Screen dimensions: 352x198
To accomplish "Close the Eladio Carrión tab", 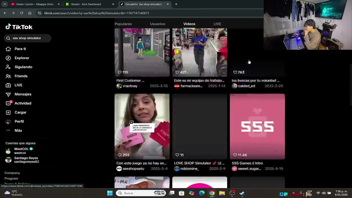I will pos(59,4).
